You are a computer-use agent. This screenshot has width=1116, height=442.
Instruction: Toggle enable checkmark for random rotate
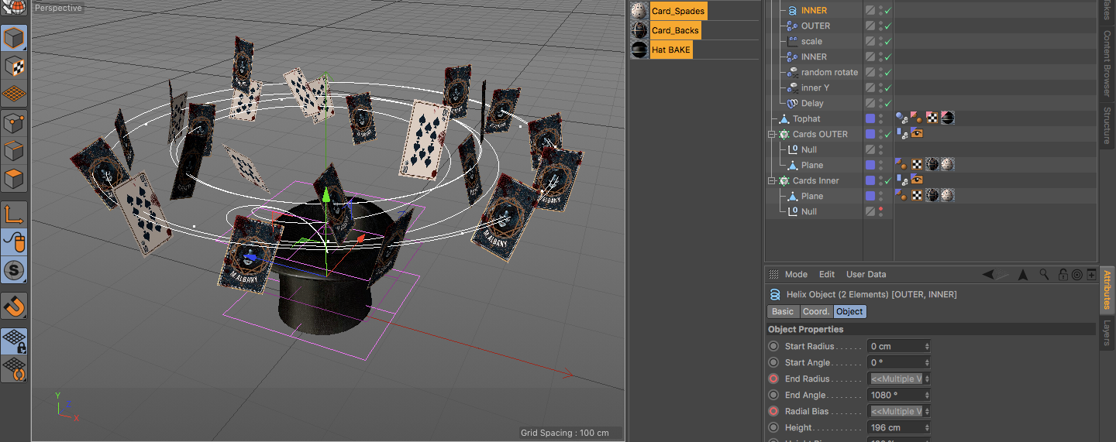pos(888,72)
